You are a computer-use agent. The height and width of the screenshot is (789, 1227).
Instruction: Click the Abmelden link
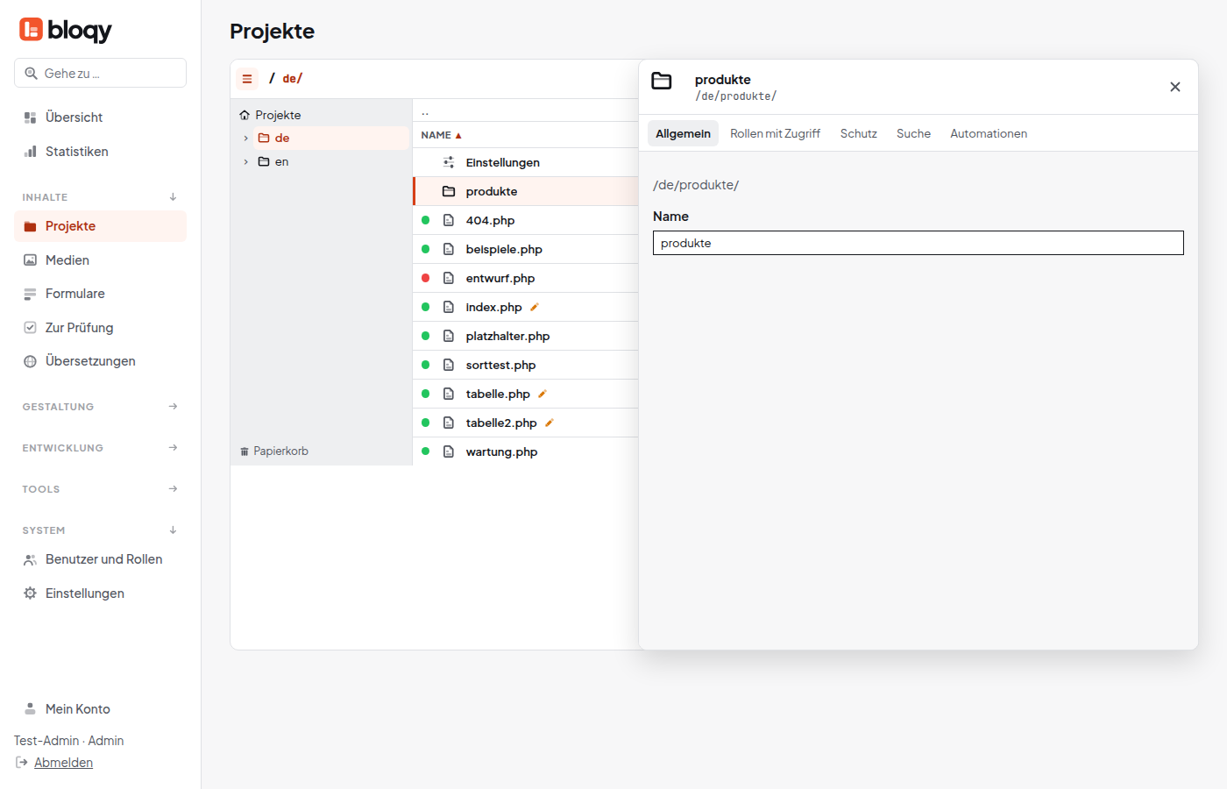63,763
